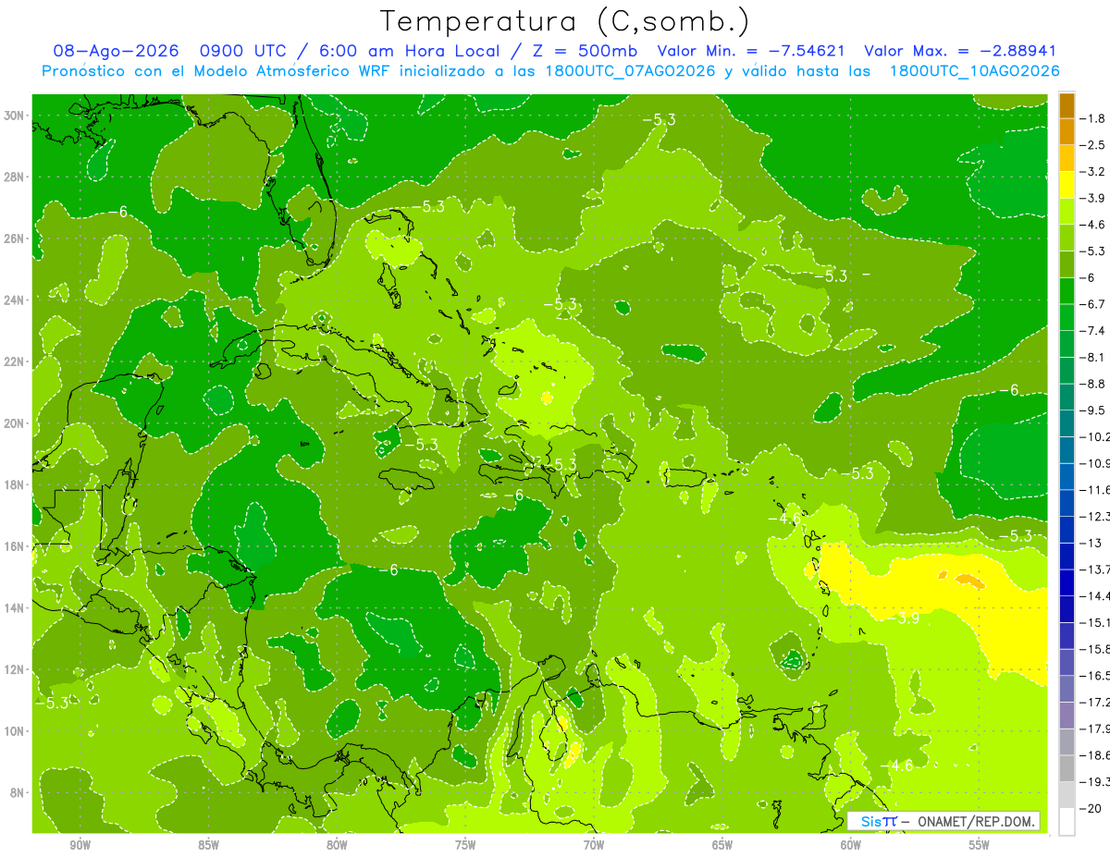
Task: Click the 24N latitude axis label
Action: point(14,300)
